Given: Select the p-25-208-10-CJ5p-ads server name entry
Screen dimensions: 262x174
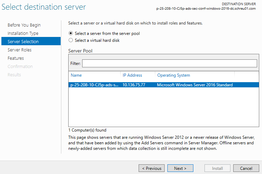Looking at the screenshot, I should click(x=94, y=85).
